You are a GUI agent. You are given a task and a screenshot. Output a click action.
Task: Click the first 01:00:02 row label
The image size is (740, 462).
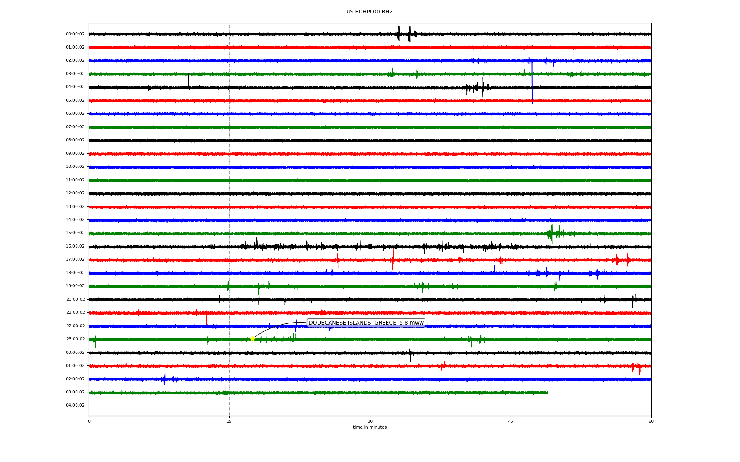[x=75, y=47]
